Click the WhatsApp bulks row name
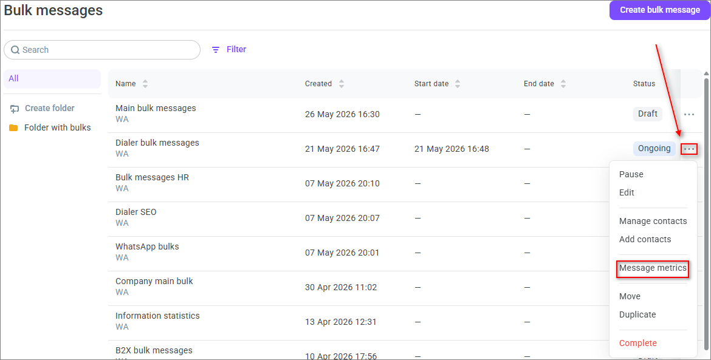 [147, 247]
